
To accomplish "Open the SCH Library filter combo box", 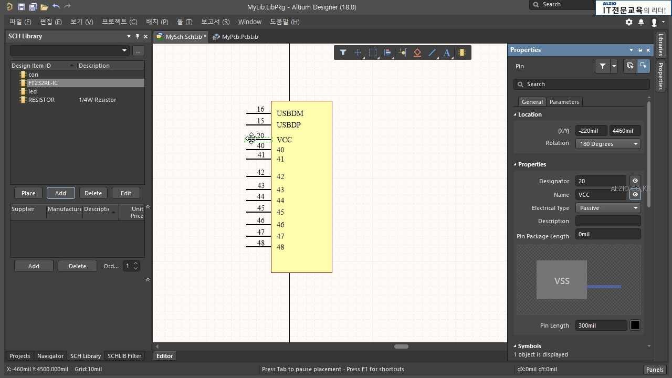I will (x=69, y=50).
